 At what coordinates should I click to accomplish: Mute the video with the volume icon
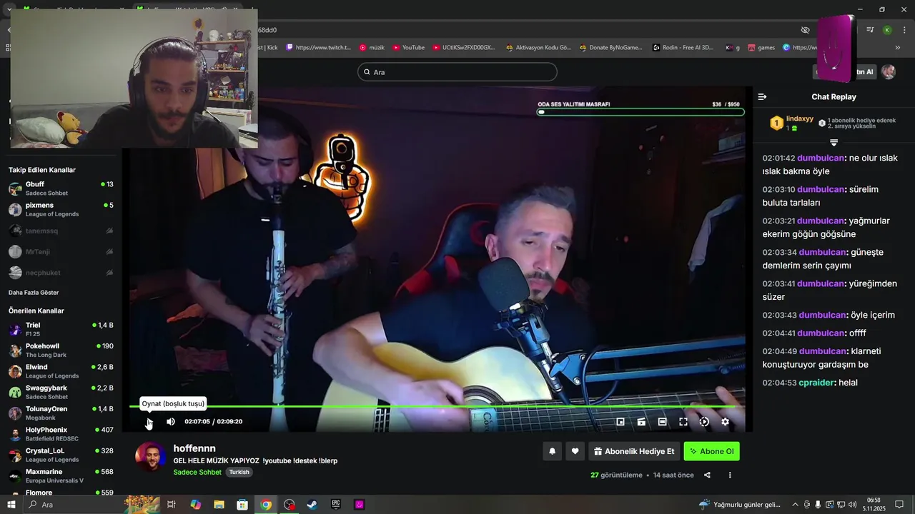tap(171, 422)
